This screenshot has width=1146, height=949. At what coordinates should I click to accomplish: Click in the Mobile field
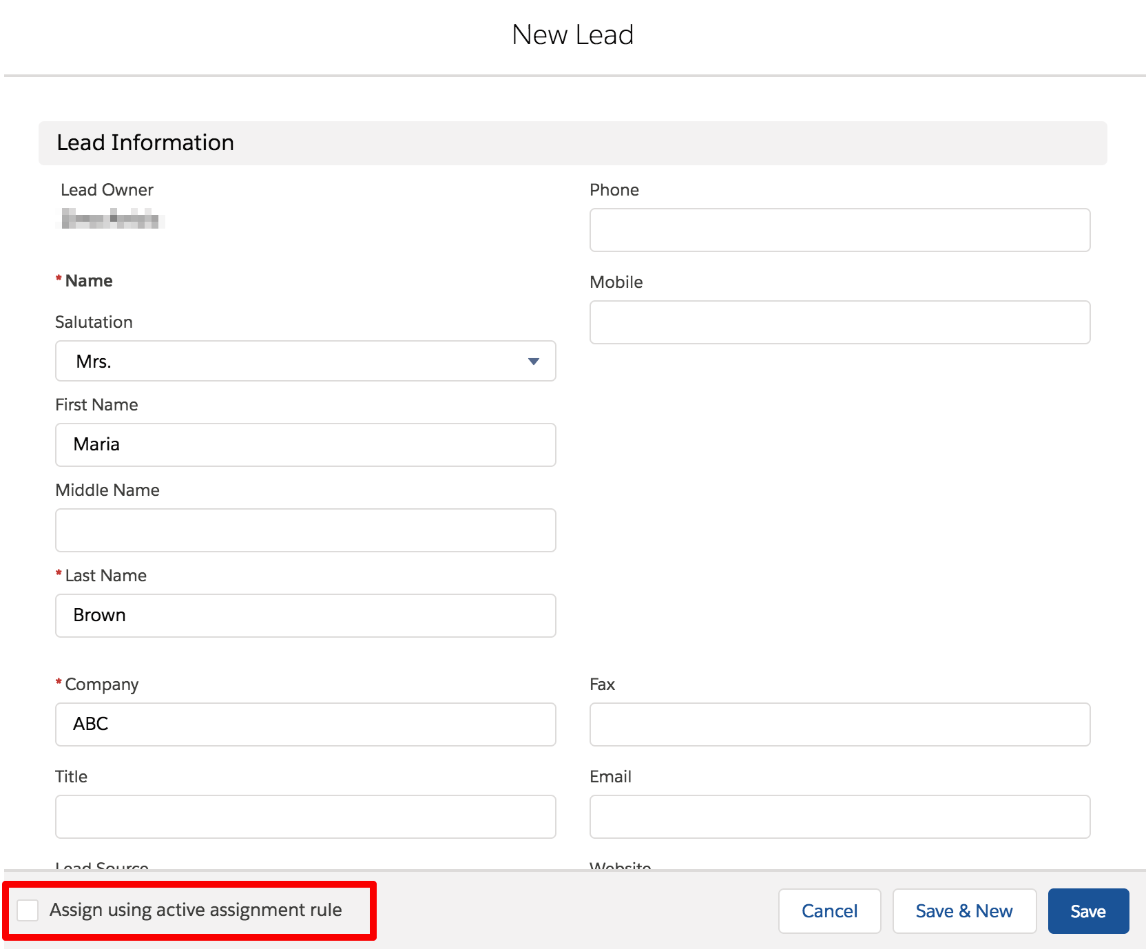click(839, 322)
